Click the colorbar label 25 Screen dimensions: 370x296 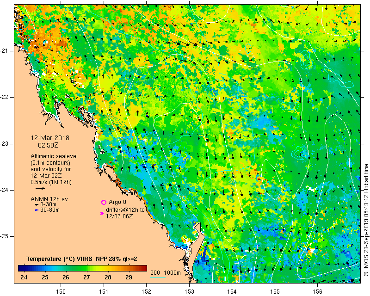(45, 277)
